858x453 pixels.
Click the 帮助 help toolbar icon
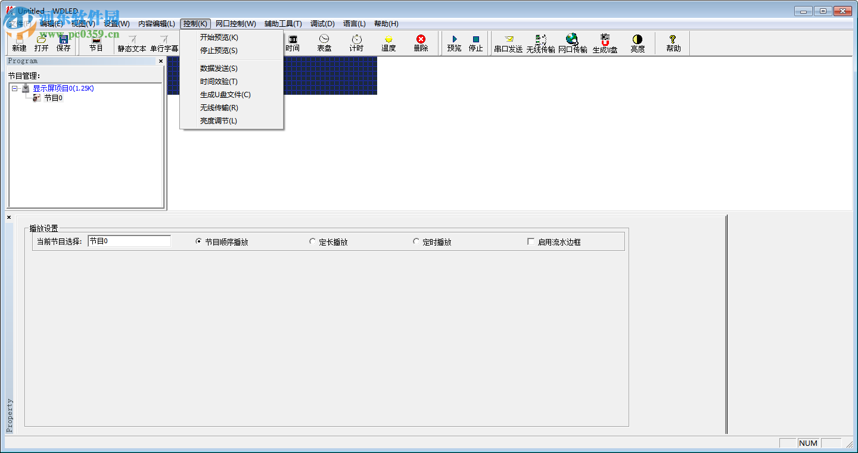[673, 44]
